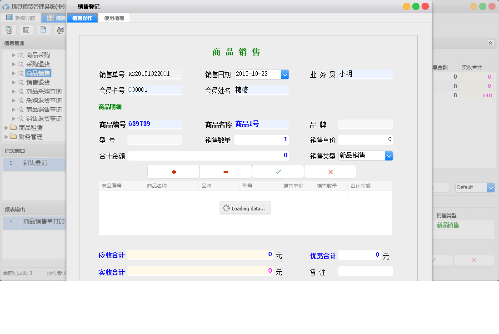This screenshot has height=334, width=499.
Task: Click the document icon in the toolbar
Action: tap(43, 30)
